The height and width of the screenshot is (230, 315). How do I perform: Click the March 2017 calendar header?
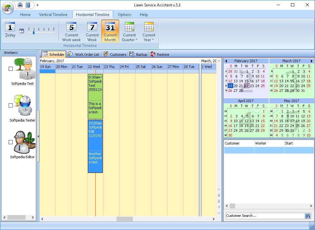(x=291, y=61)
